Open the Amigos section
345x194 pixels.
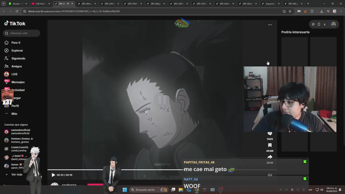(x=16, y=66)
